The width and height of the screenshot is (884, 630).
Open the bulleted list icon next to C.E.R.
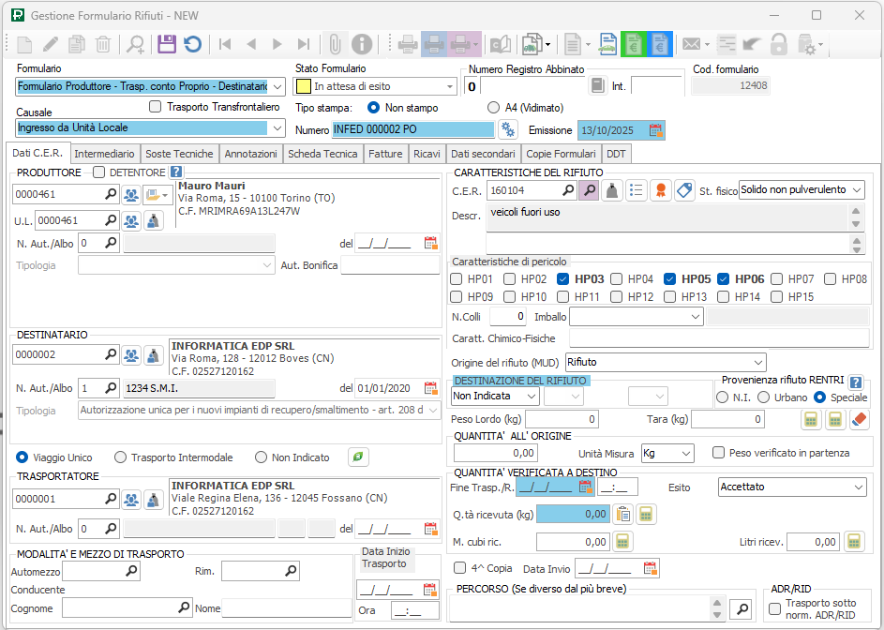point(637,190)
